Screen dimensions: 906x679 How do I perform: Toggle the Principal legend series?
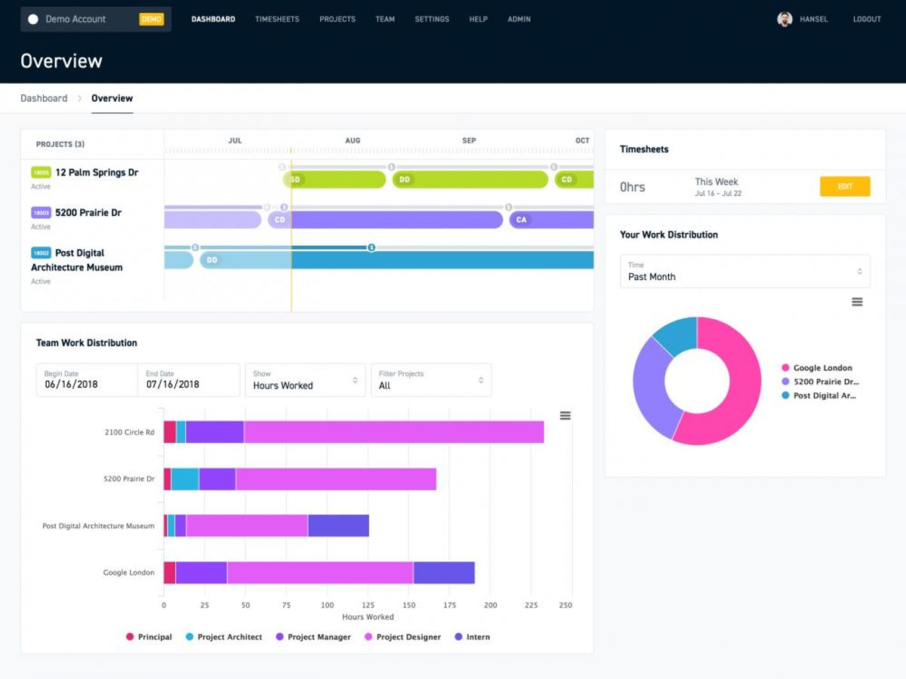(149, 637)
